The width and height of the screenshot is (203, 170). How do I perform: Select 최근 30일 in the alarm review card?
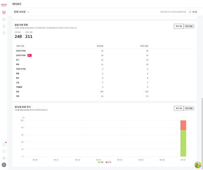point(189,26)
